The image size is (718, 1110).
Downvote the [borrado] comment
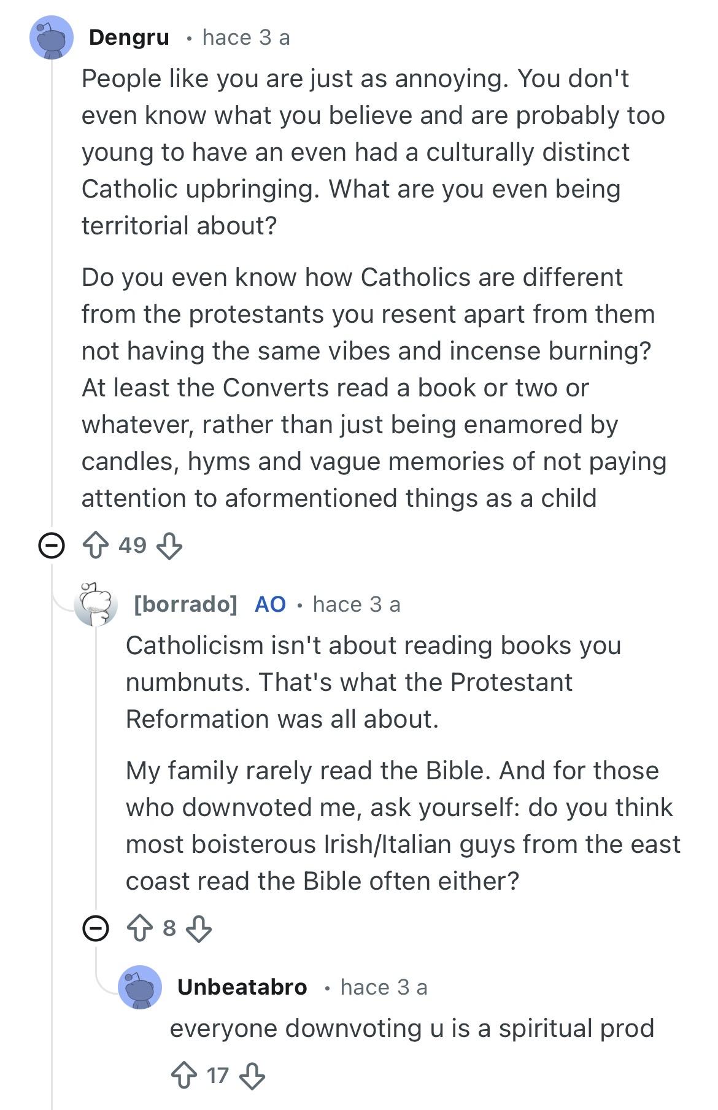(x=198, y=928)
